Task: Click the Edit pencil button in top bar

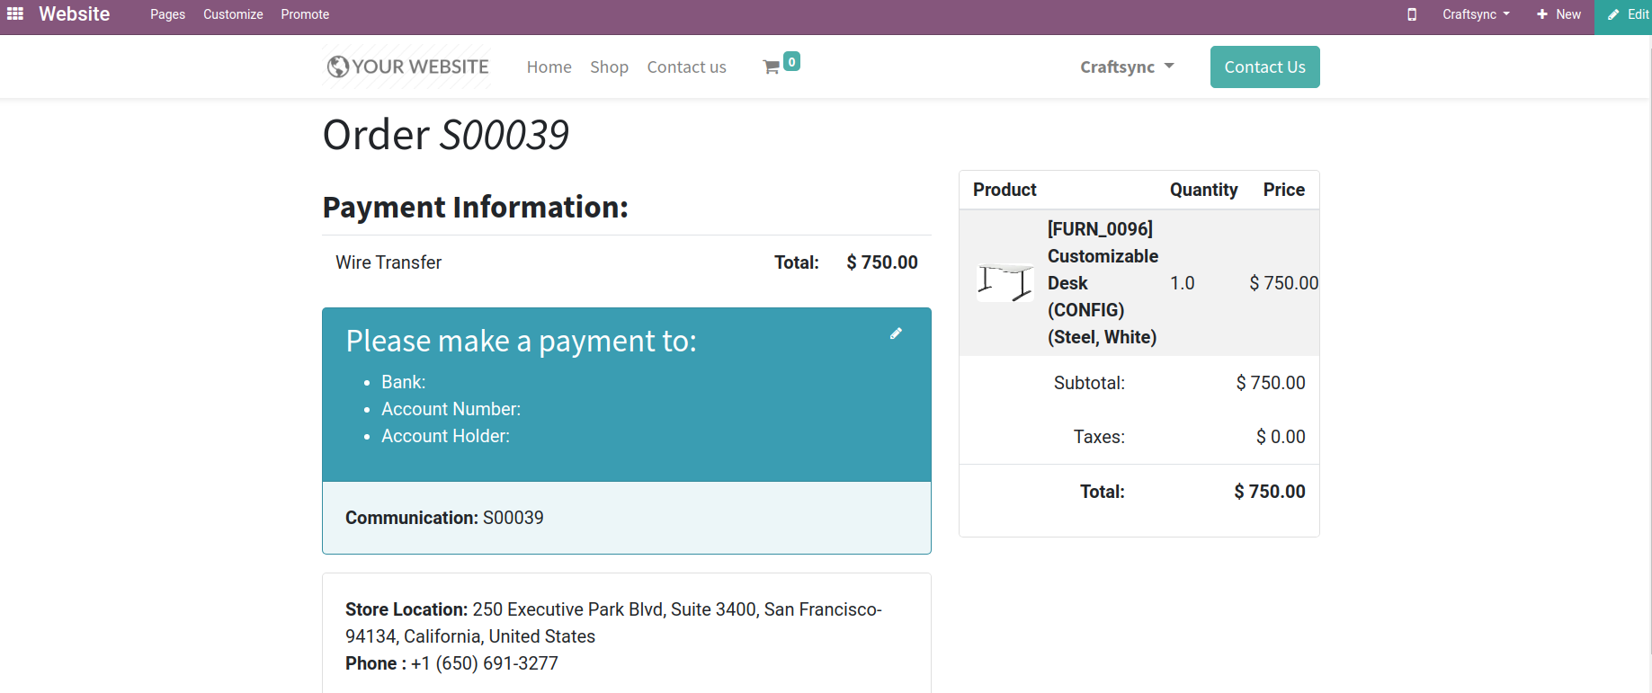Action: pos(1627,14)
